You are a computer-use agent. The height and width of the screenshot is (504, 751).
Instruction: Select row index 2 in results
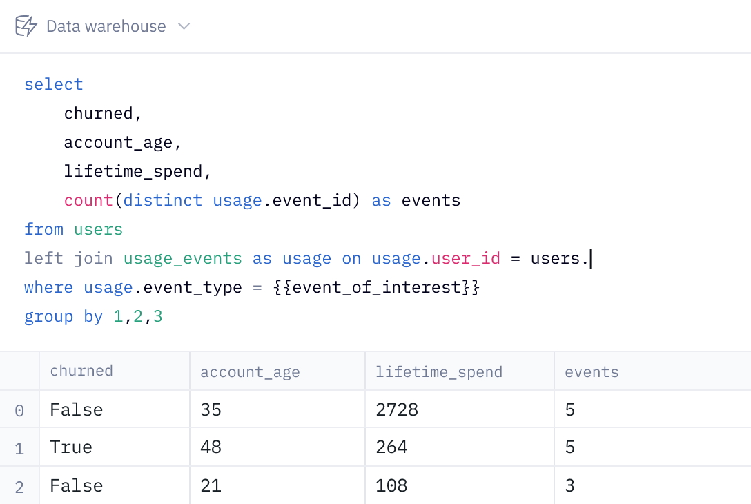coord(19,486)
